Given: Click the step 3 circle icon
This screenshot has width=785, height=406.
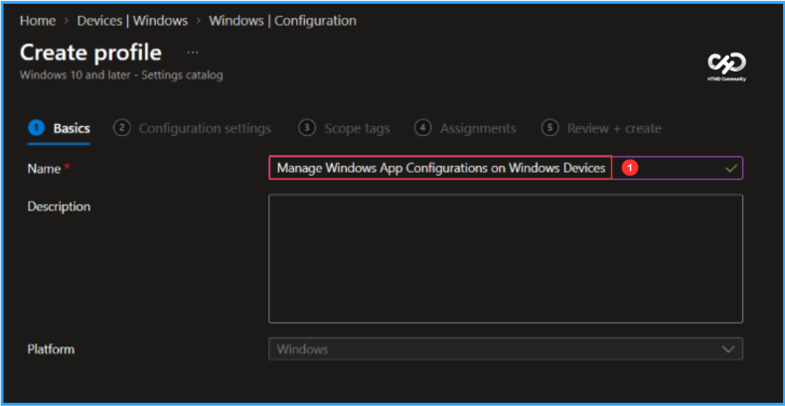Looking at the screenshot, I should click(306, 128).
